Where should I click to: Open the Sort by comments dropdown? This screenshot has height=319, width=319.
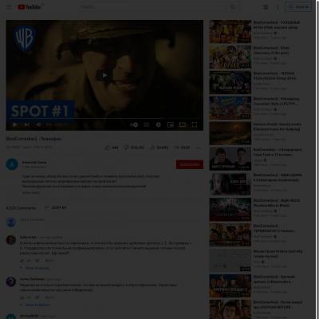55,207
